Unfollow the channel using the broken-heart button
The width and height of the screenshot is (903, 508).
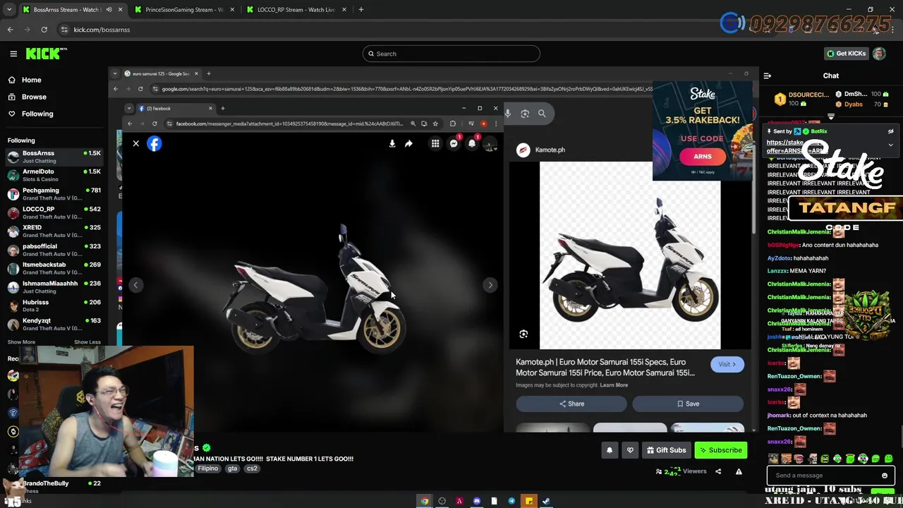coord(631,450)
